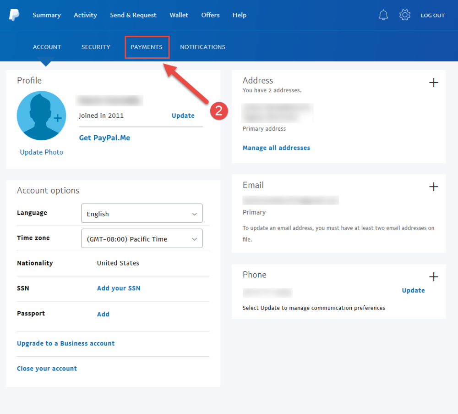Screen dimensions: 458x414
Task: Open Wallet in top navigation
Action: pyautogui.click(x=179, y=15)
